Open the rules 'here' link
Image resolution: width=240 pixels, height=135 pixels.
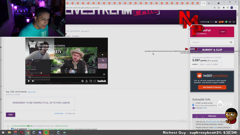[x=215, y=127]
